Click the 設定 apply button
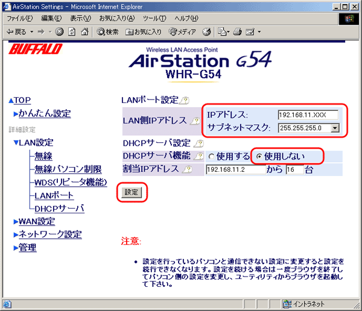The width and height of the screenshot is (362, 311). click(132, 192)
